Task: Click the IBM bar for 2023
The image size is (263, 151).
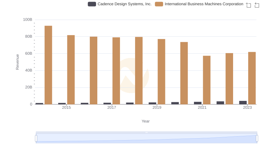Action: pos(252,78)
